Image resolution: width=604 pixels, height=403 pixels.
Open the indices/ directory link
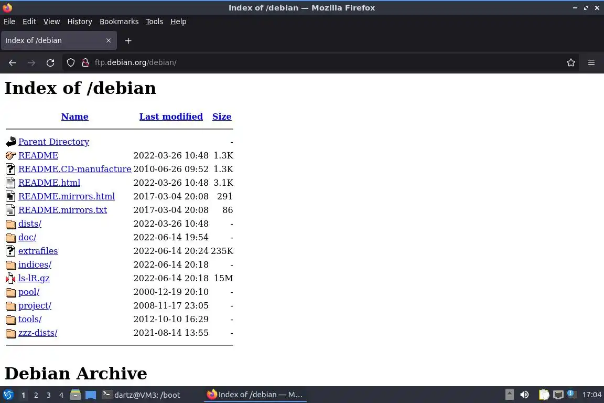[x=35, y=265]
